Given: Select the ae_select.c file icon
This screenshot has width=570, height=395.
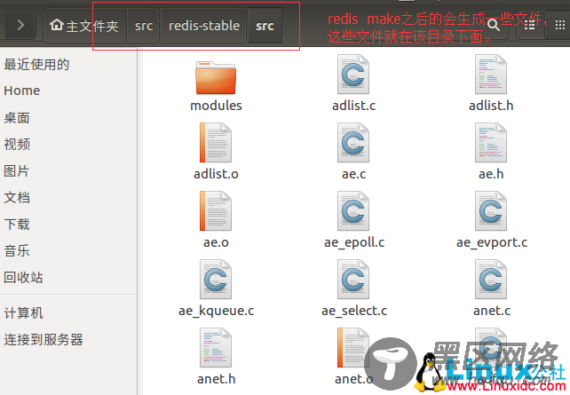Looking at the screenshot, I should 353,279.
